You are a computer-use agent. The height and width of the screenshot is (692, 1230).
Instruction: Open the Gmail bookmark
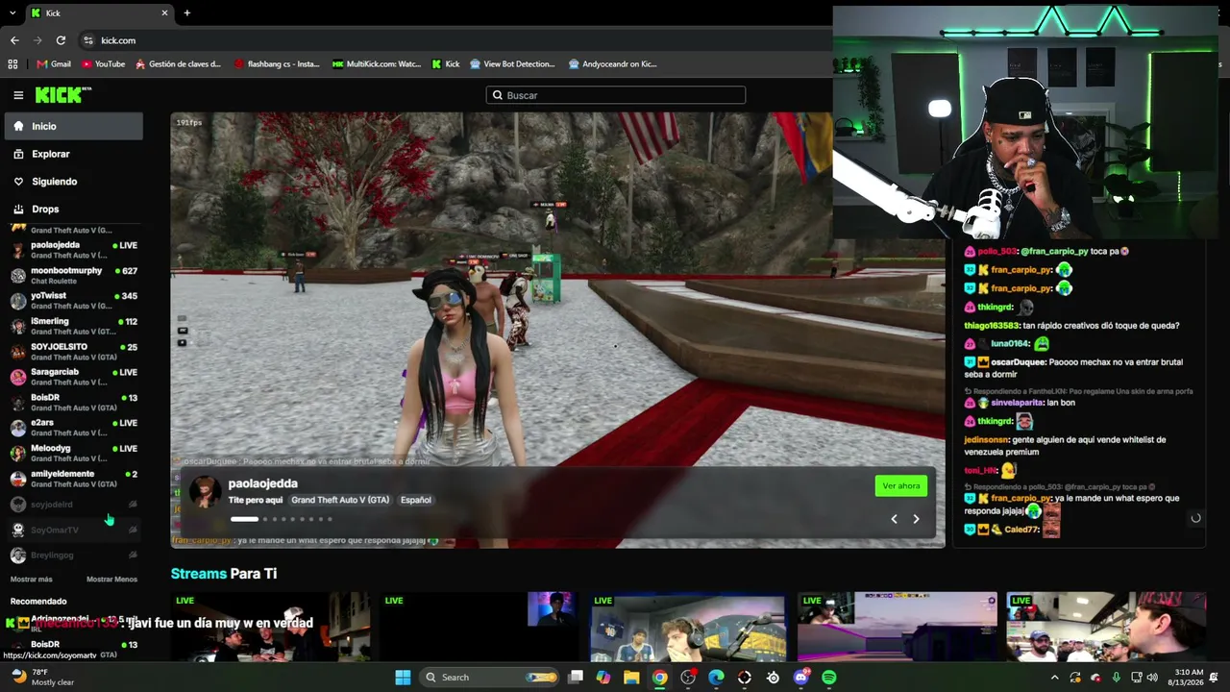coord(54,64)
